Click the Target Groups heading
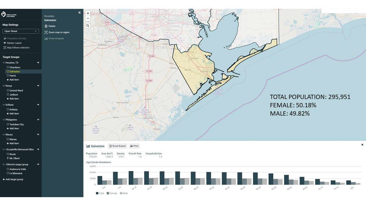Screen dimensions: 366x206 click(x=11, y=57)
